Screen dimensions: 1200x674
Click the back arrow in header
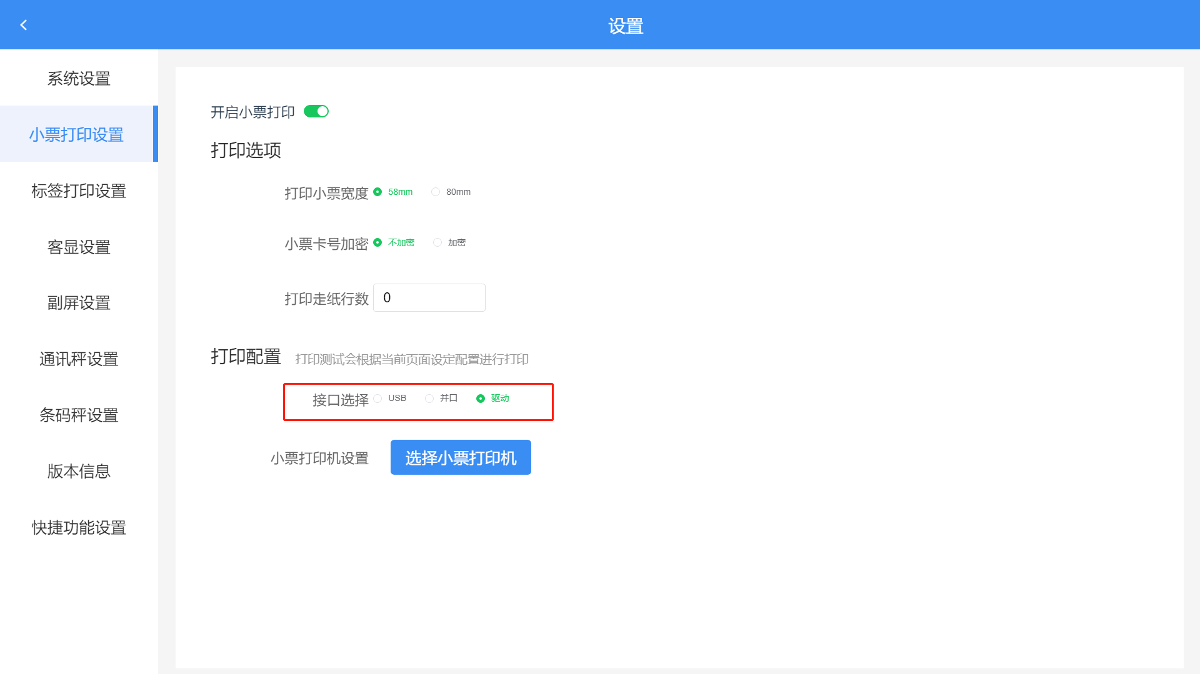[24, 25]
